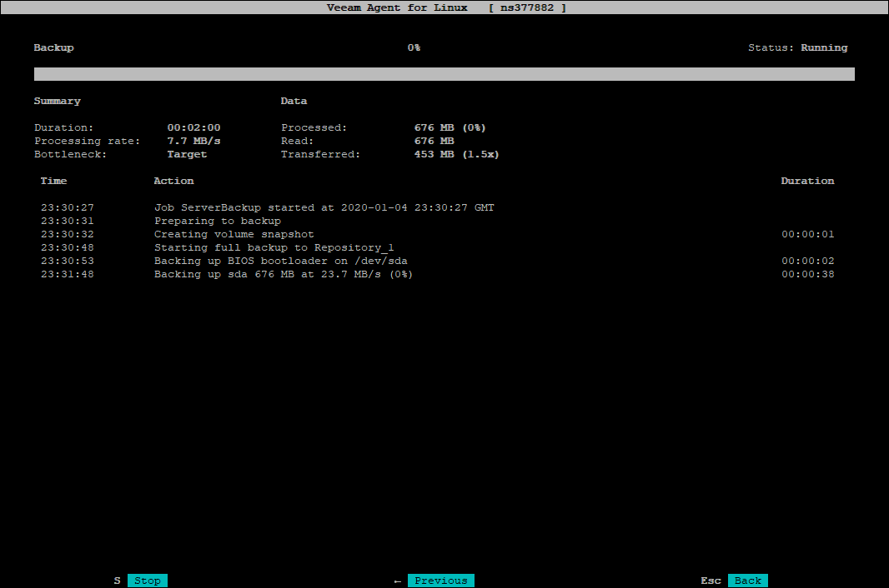The width and height of the screenshot is (889, 588).
Task: Click the 'Bottleneck:' label
Action: pyautogui.click(x=70, y=154)
